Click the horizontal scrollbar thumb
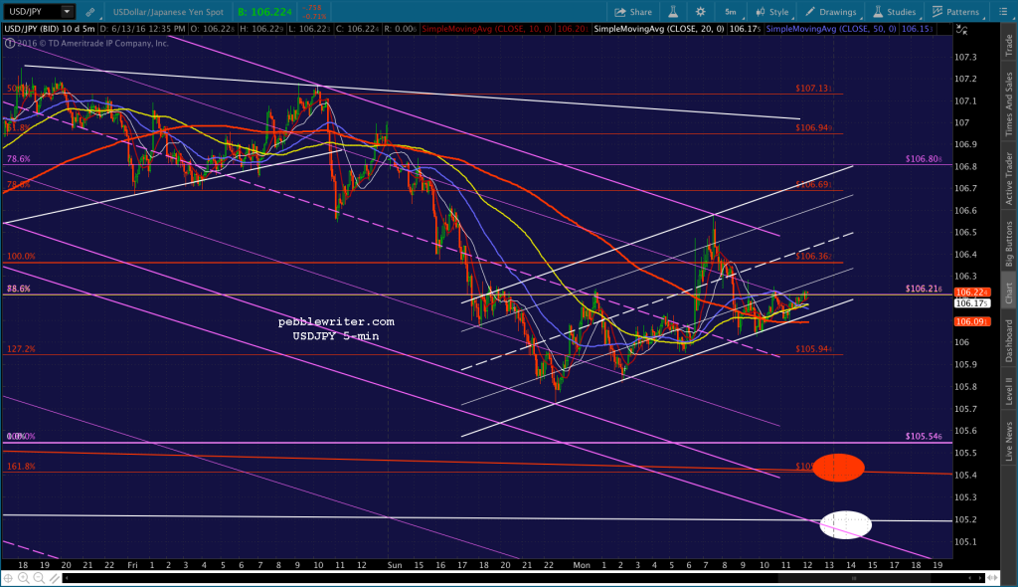The height and width of the screenshot is (587, 1018). click(853, 578)
